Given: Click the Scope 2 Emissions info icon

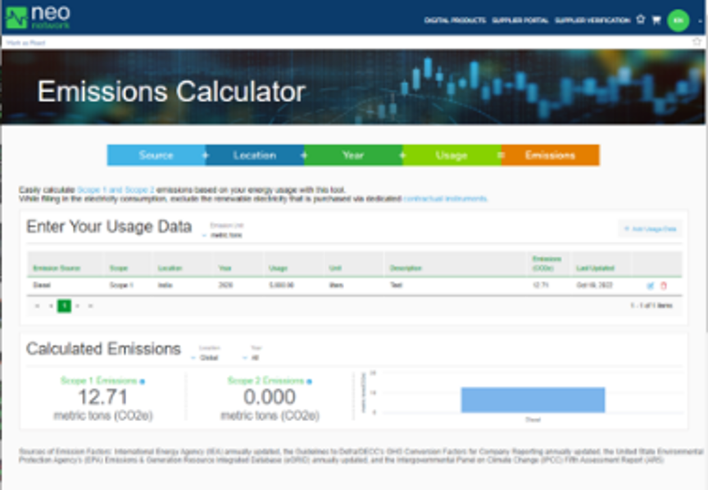Looking at the screenshot, I should click(x=309, y=382).
